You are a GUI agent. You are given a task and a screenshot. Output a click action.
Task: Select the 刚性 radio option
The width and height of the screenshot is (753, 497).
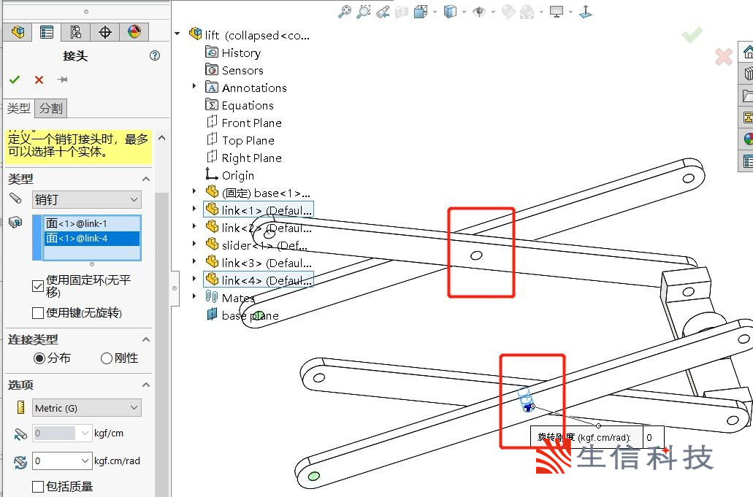coord(107,358)
